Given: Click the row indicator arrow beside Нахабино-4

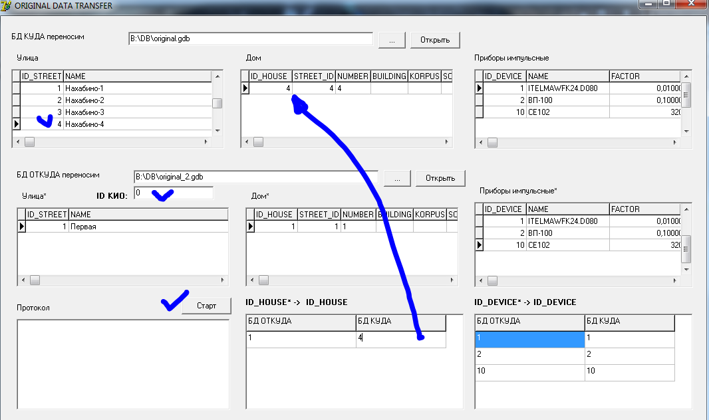Looking at the screenshot, I should click(x=16, y=124).
